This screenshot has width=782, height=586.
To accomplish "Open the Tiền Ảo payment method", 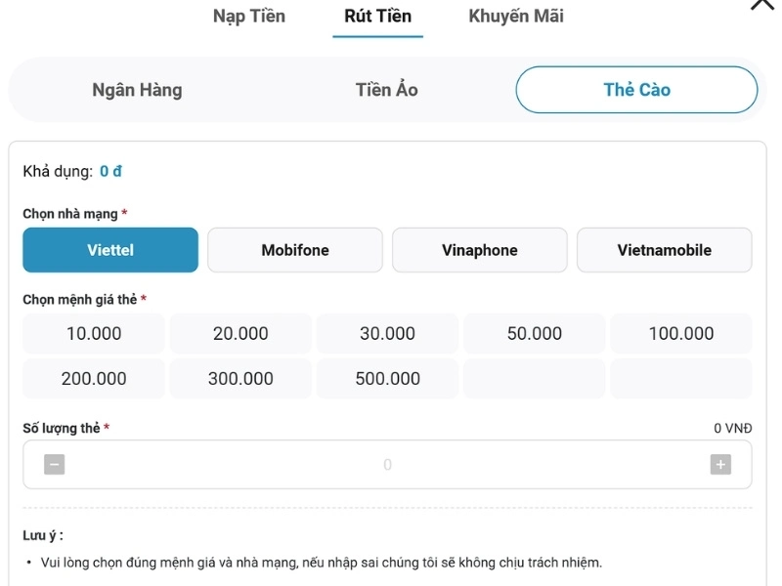I will tap(386, 89).
